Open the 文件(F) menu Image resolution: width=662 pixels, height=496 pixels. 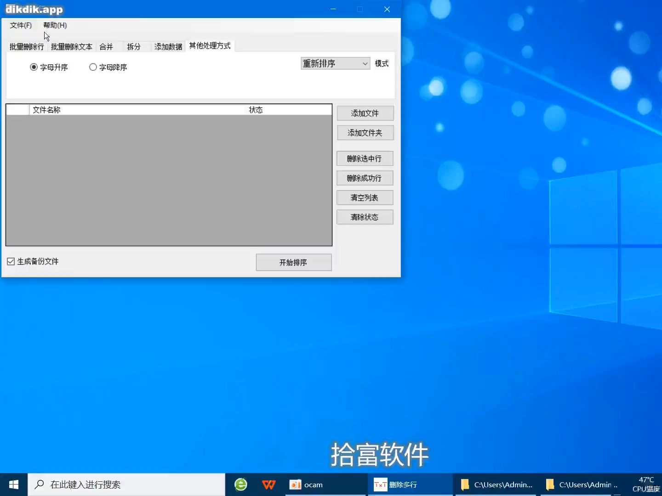pos(20,25)
